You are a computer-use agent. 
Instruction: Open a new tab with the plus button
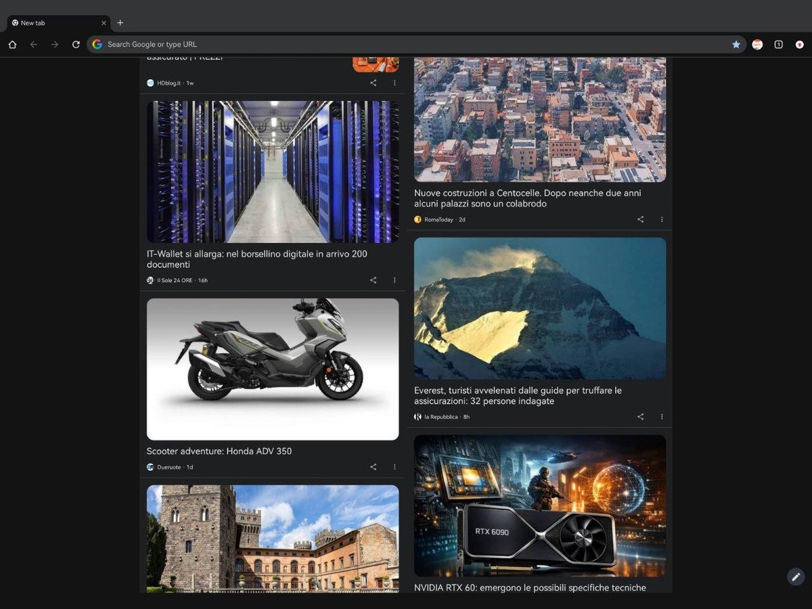pos(120,23)
